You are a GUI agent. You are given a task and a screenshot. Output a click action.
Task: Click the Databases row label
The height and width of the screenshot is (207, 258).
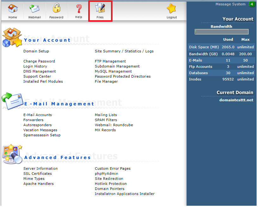199,73
